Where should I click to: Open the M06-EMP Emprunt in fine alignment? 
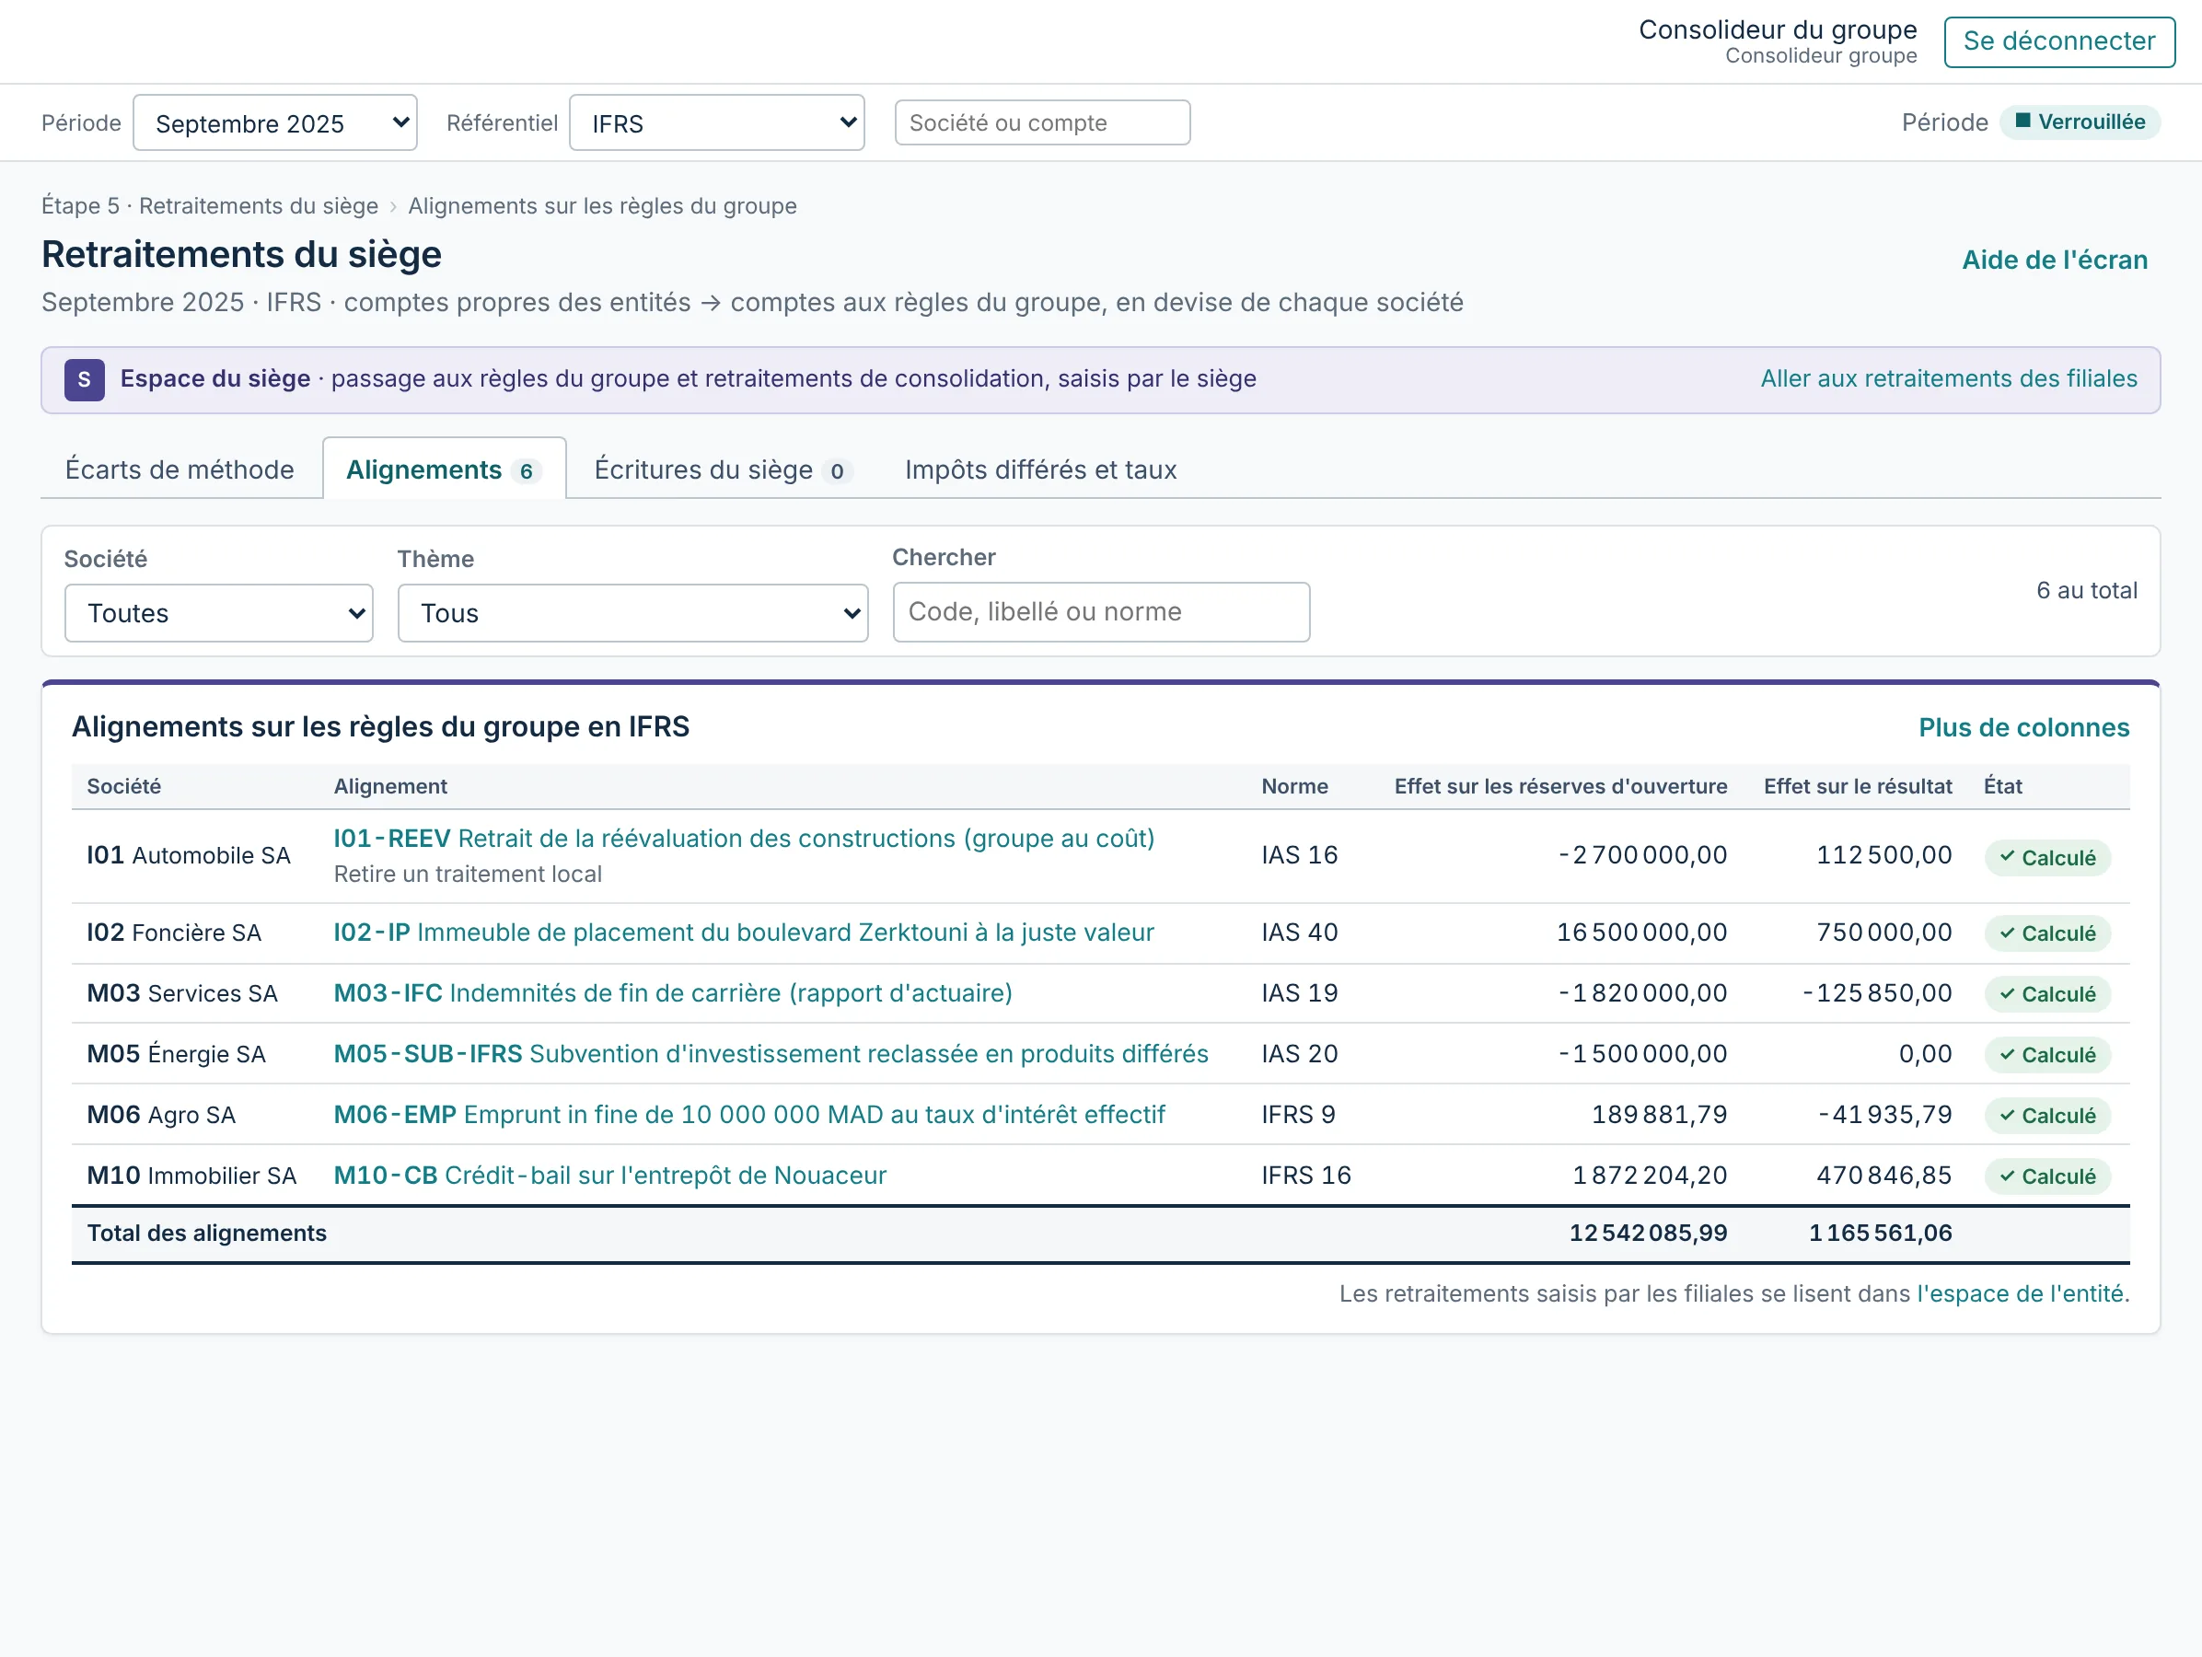click(x=748, y=1115)
